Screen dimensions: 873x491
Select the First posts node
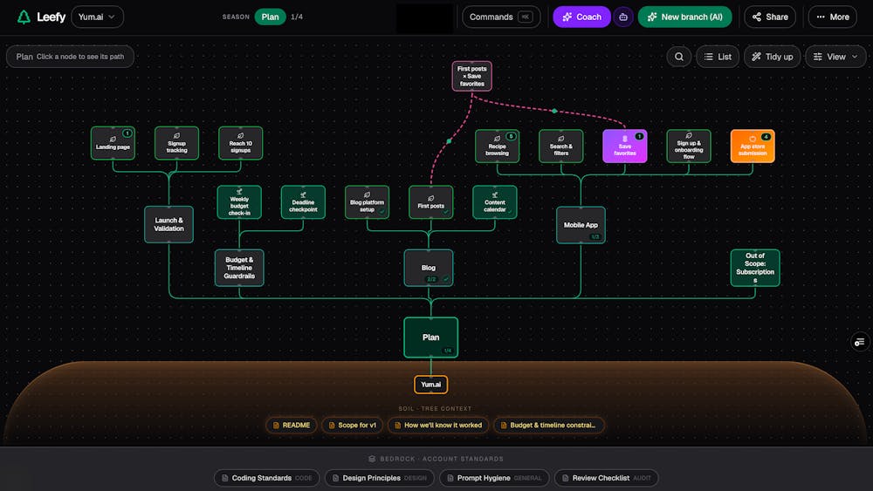431,202
